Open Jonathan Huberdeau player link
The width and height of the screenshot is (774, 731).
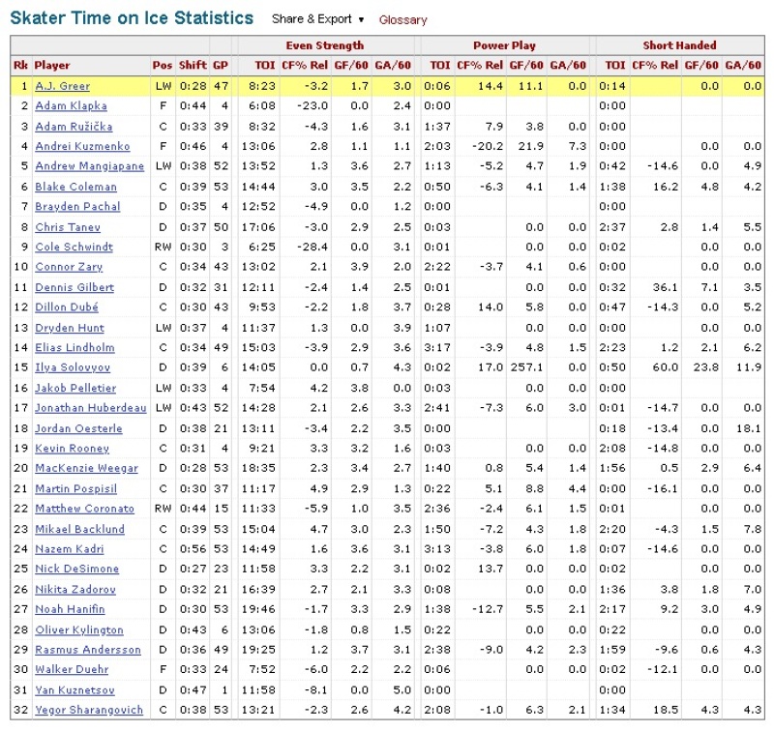coord(91,407)
